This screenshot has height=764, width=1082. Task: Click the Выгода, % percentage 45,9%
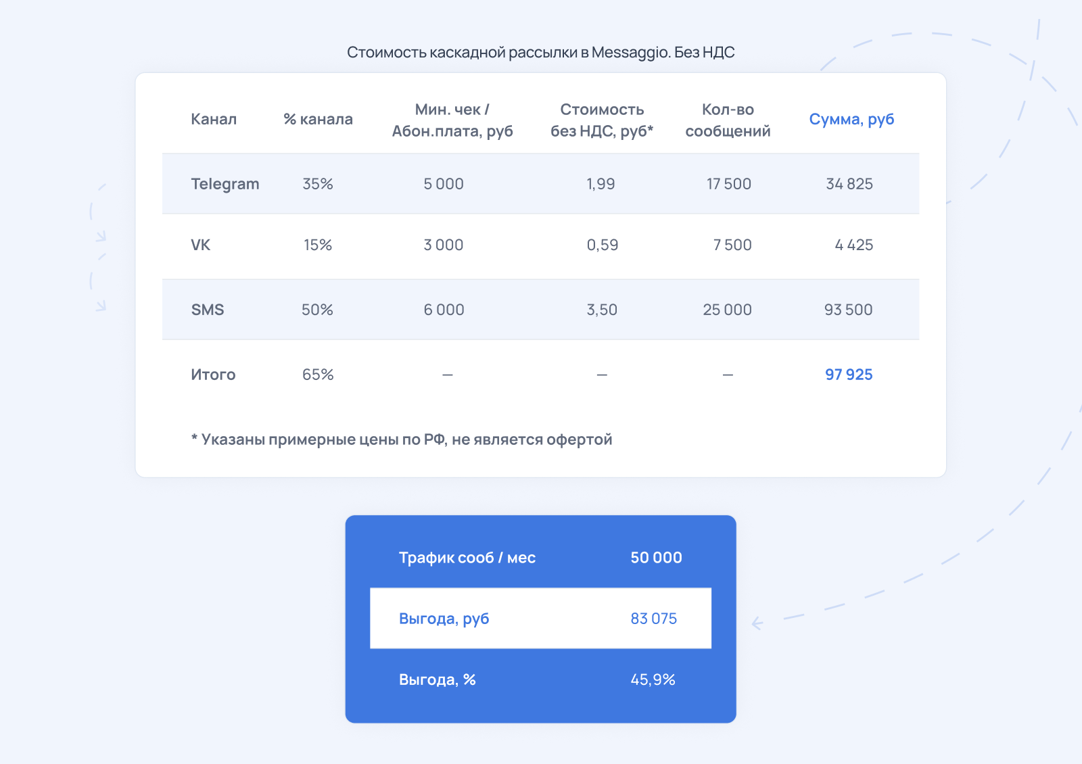[653, 679]
